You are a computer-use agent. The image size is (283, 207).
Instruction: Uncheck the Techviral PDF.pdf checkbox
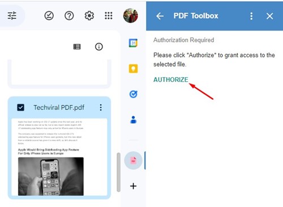coord(20,108)
